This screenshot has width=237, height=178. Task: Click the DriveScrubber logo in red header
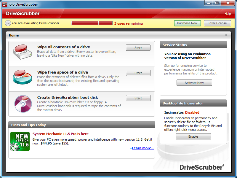[x=23, y=14]
